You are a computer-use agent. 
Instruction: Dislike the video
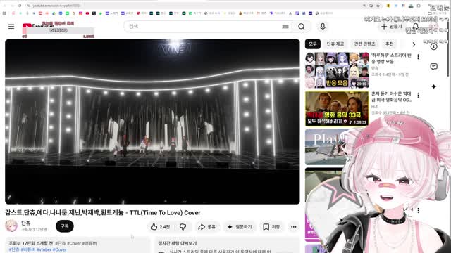183,227
